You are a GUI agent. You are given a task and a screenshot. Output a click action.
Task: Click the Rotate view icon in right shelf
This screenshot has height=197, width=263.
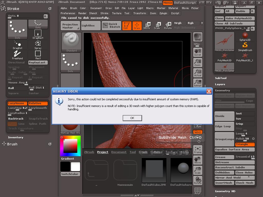click(198, 180)
